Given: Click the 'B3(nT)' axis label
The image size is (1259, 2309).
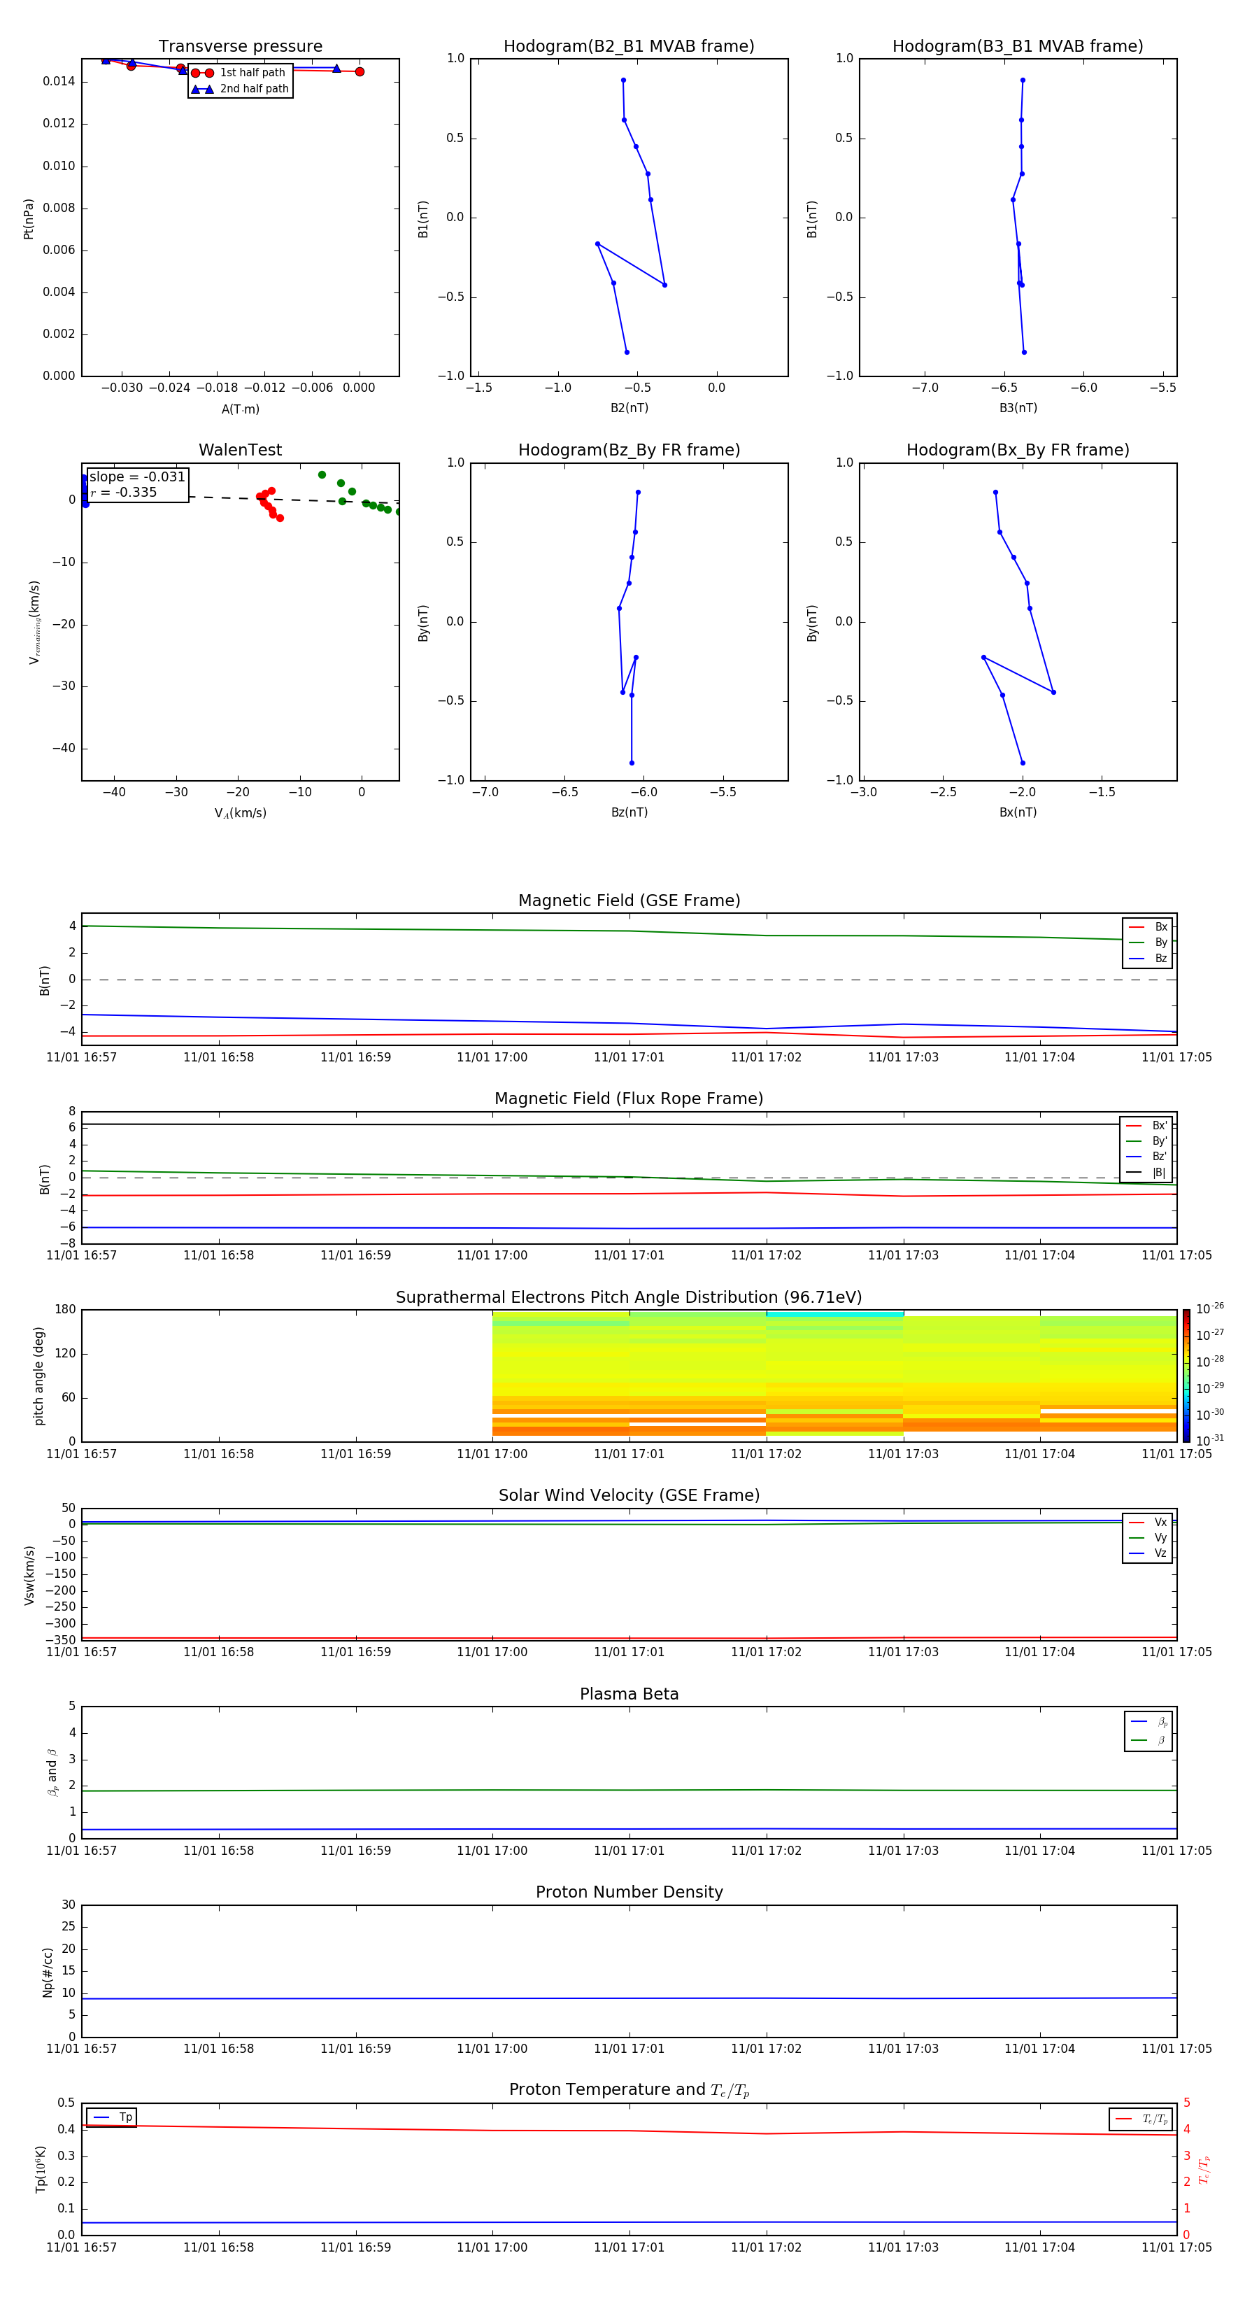Looking at the screenshot, I should (x=1018, y=408).
